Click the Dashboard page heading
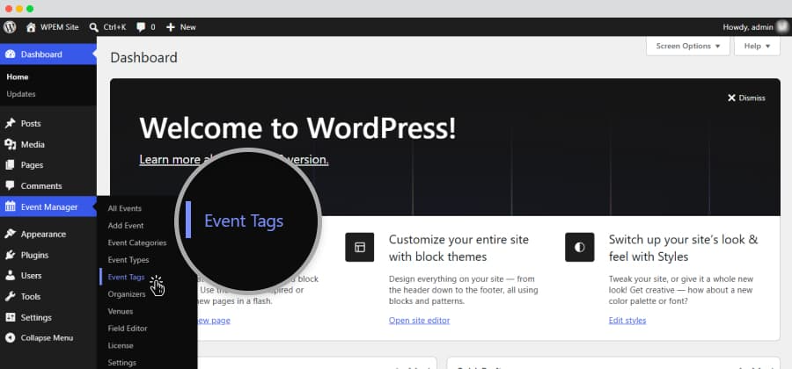This screenshot has width=792, height=369. pos(144,58)
